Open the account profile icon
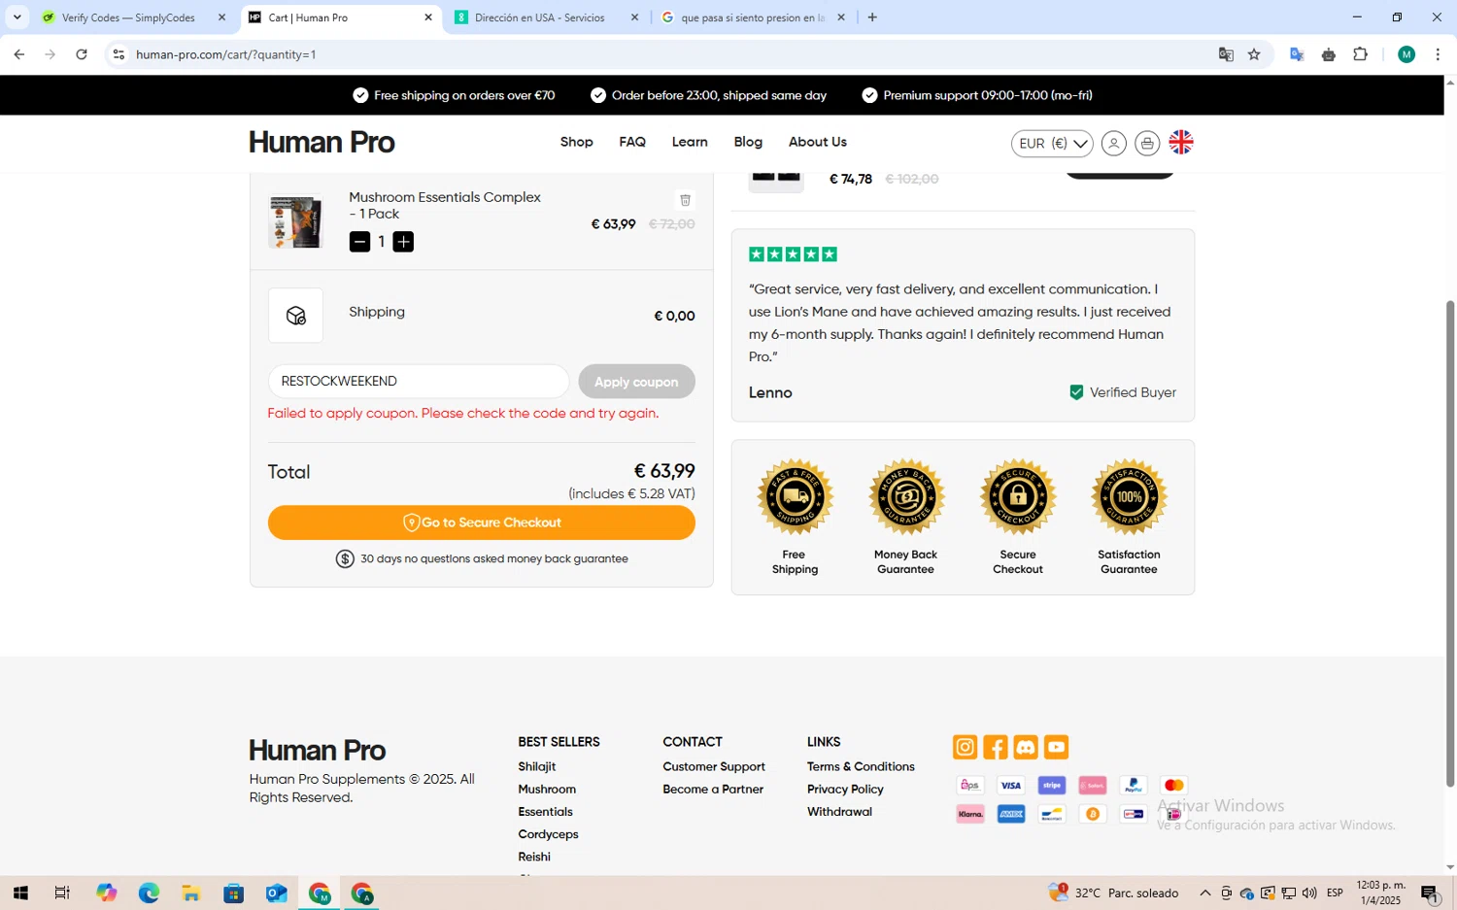 tap(1114, 143)
